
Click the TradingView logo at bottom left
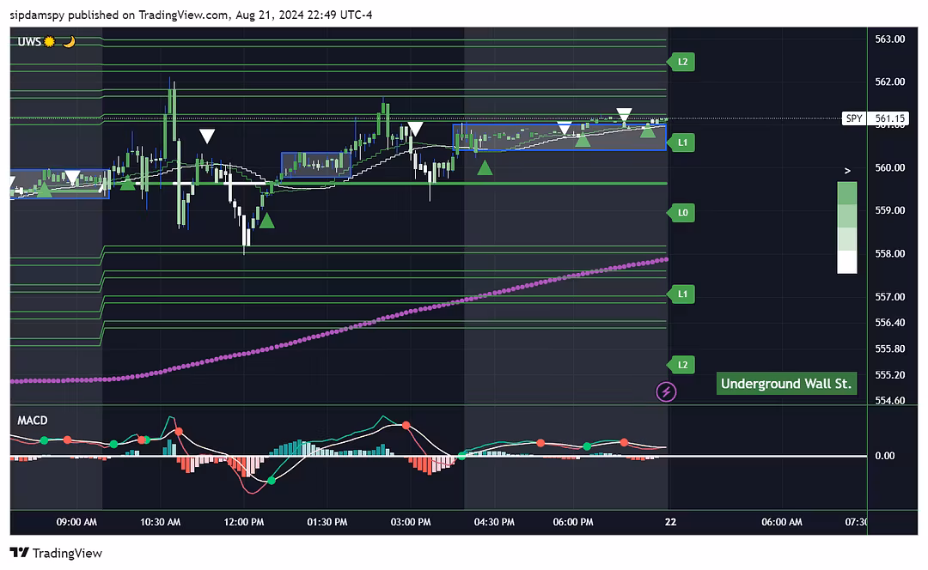pos(56,553)
